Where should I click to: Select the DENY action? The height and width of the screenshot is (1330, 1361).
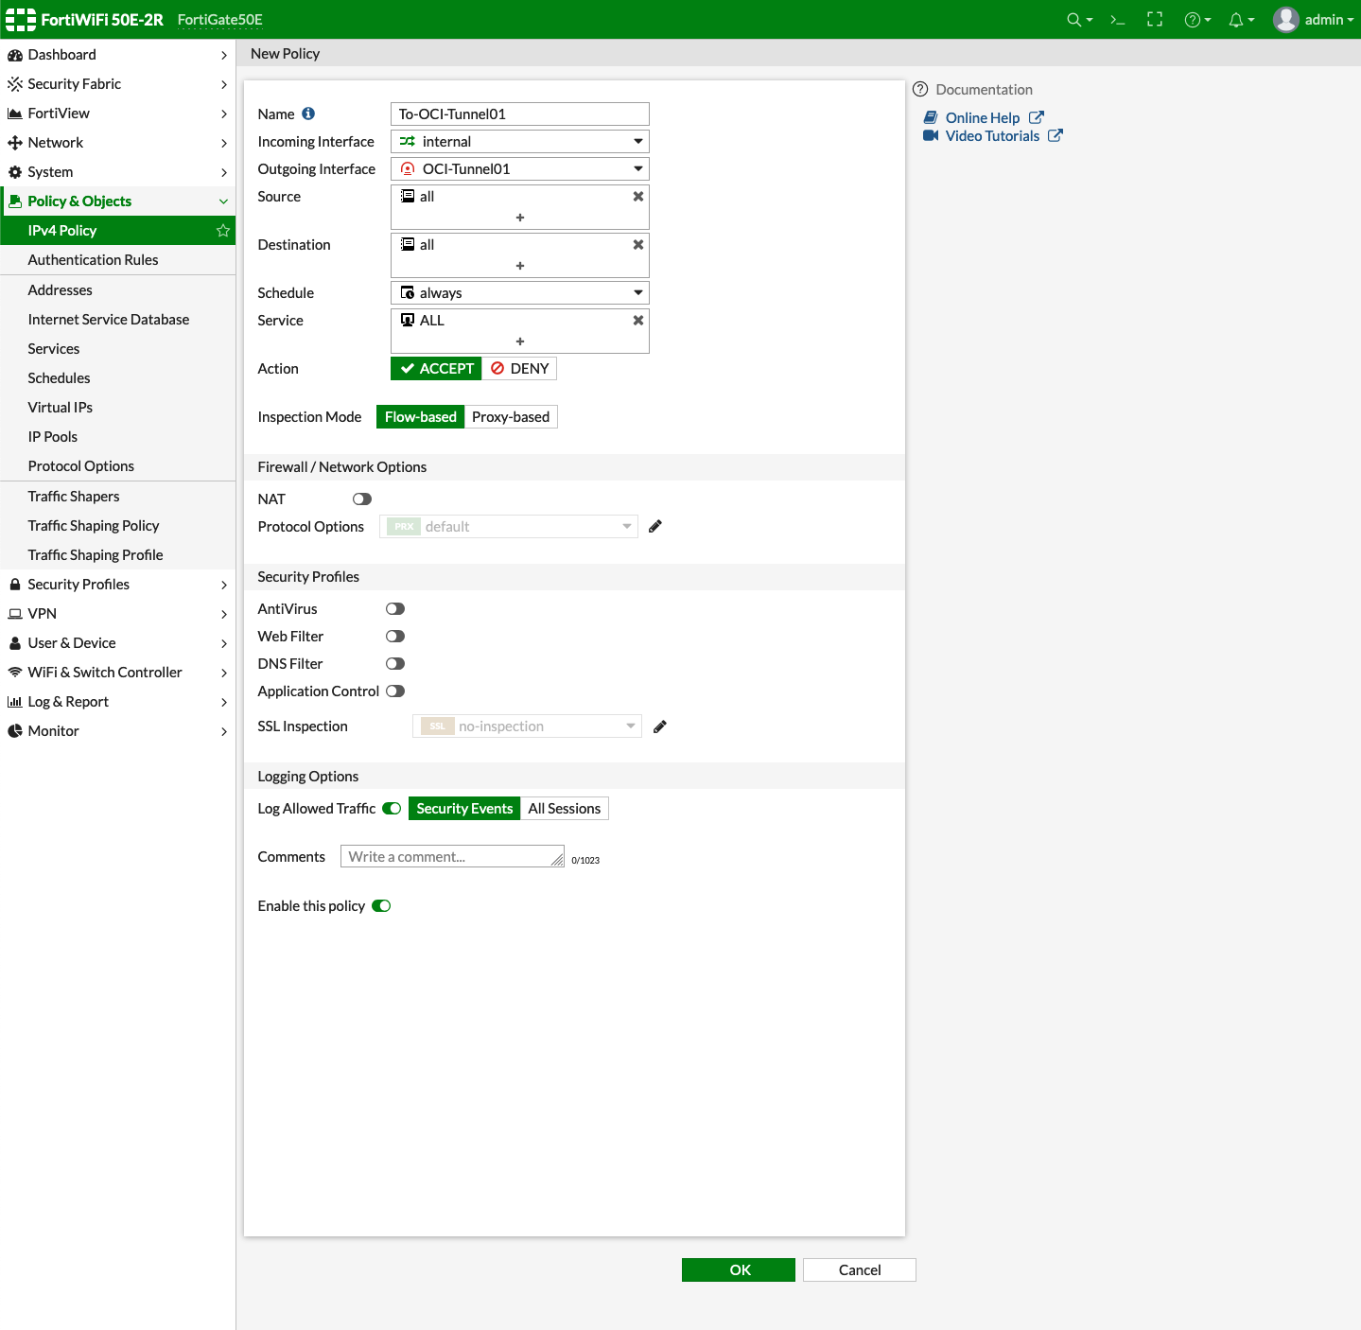click(x=519, y=369)
